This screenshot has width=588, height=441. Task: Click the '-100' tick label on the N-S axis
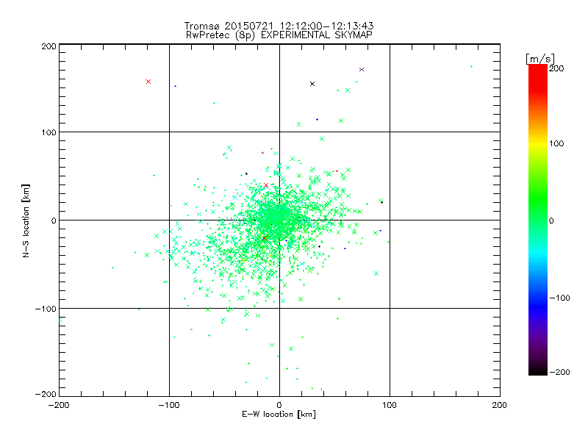pos(46,309)
